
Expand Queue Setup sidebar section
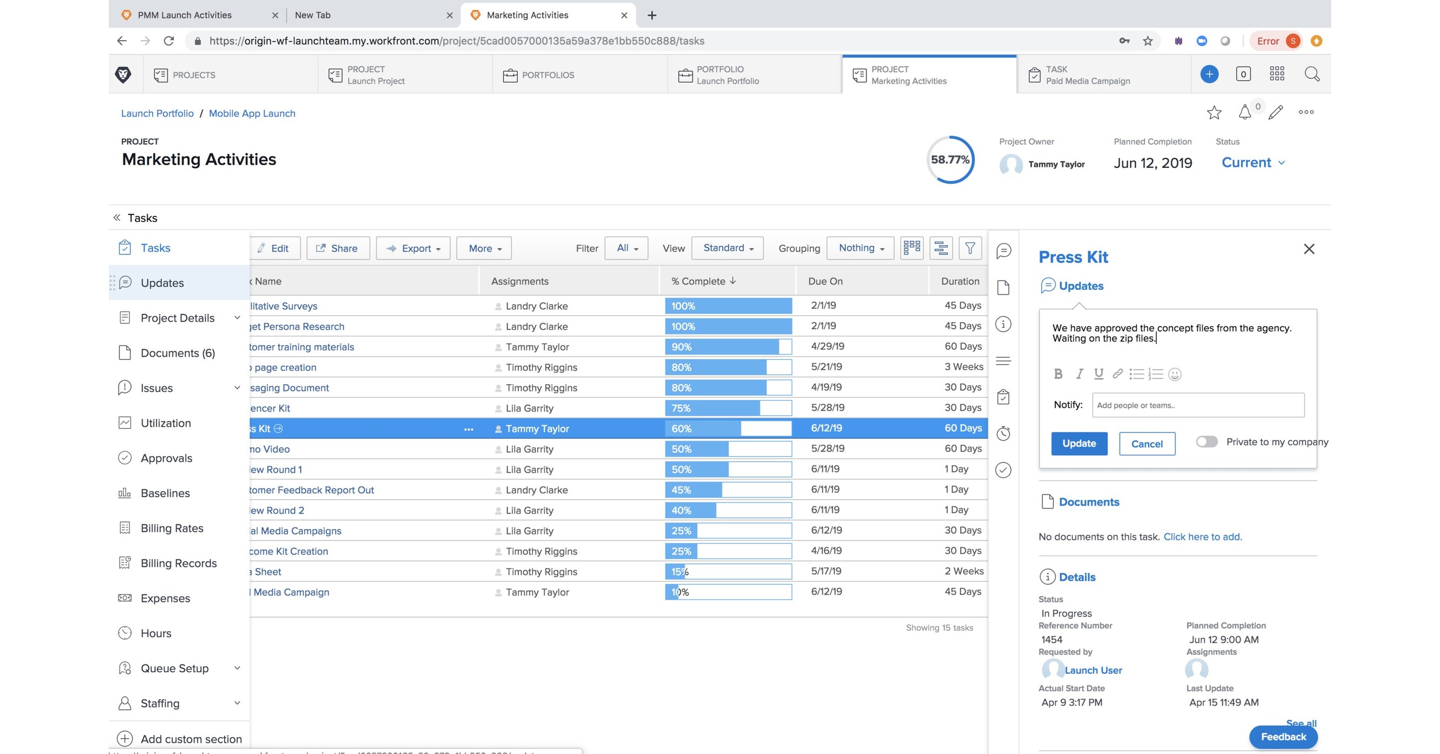point(237,668)
